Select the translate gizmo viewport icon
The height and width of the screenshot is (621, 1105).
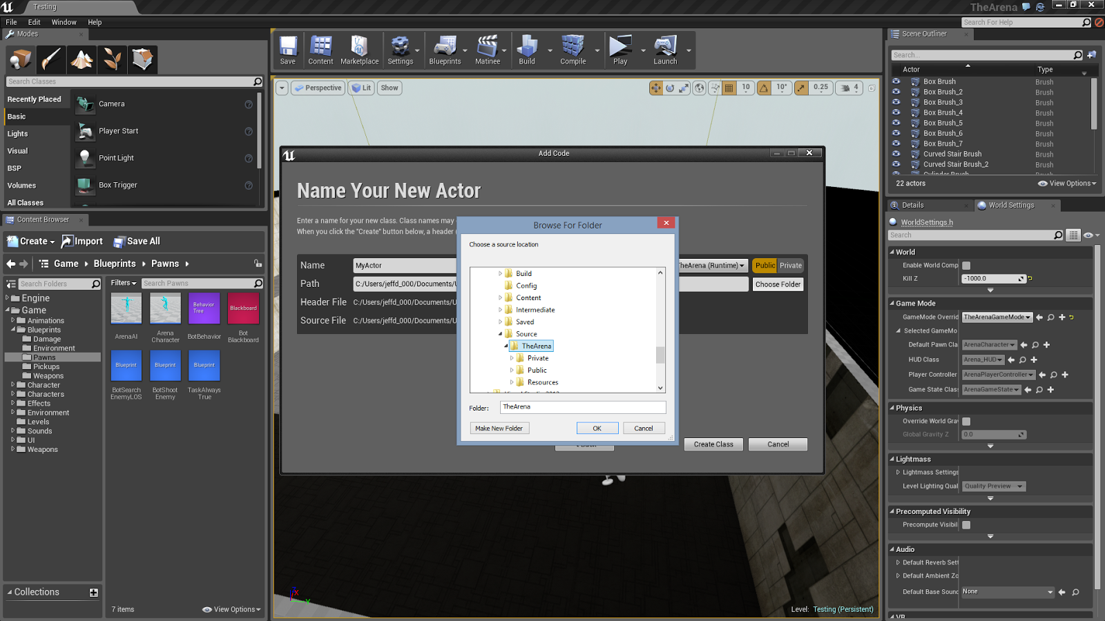(x=656, y=88)
